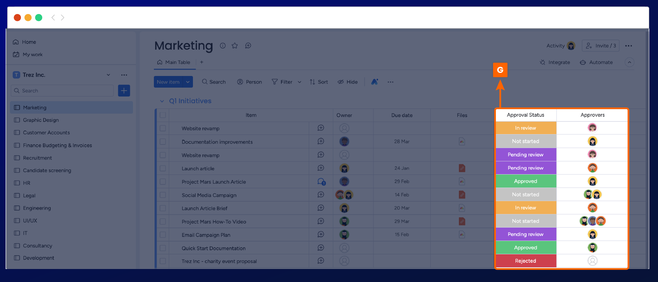Open workspace options ellipsis next to Trez Inc.
The width and height of the screenshot is (658, 282).
pos(124,75)
